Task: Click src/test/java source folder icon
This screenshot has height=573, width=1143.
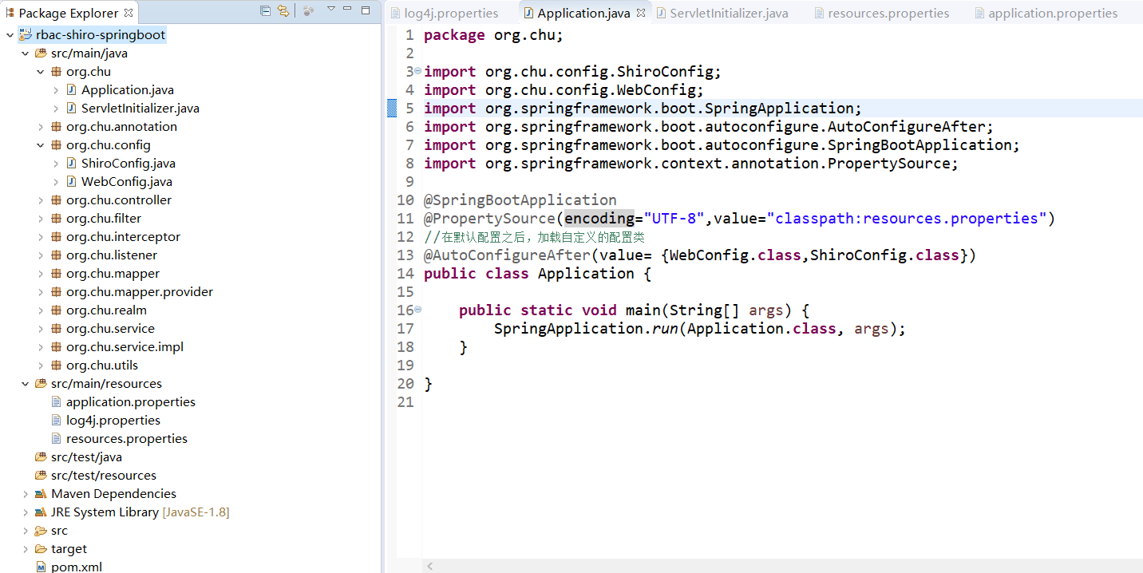Action: point(41,457)
